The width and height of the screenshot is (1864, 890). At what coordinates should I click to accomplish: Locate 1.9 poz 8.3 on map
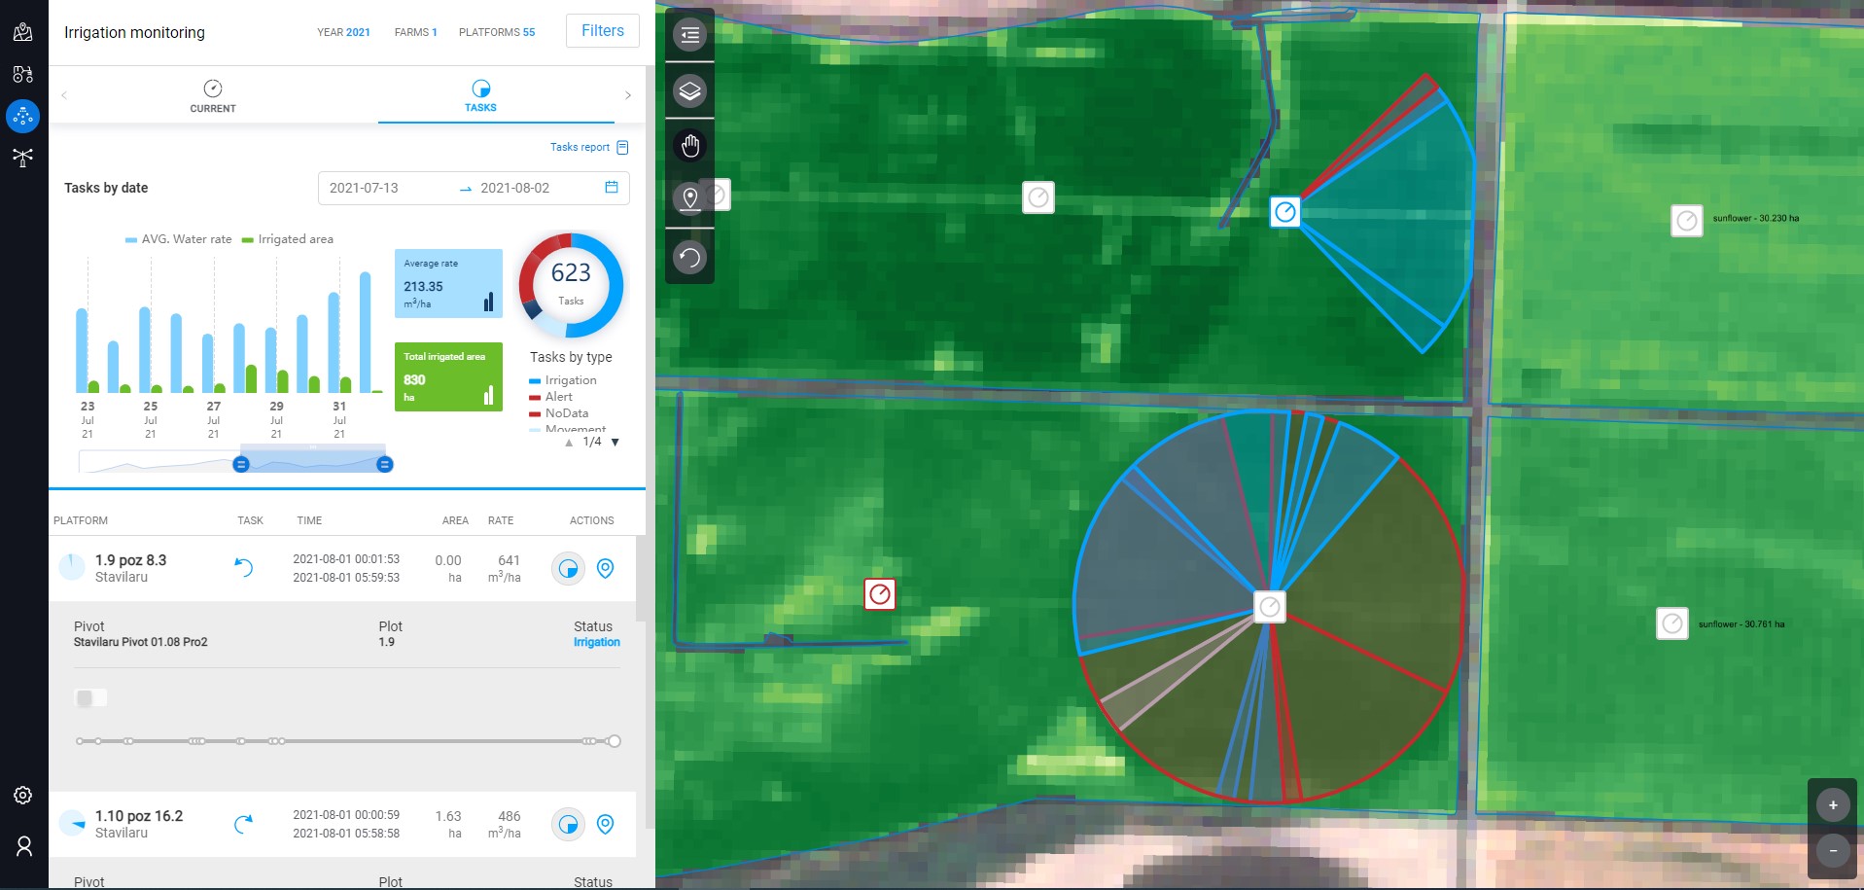(x=605, y=568)
